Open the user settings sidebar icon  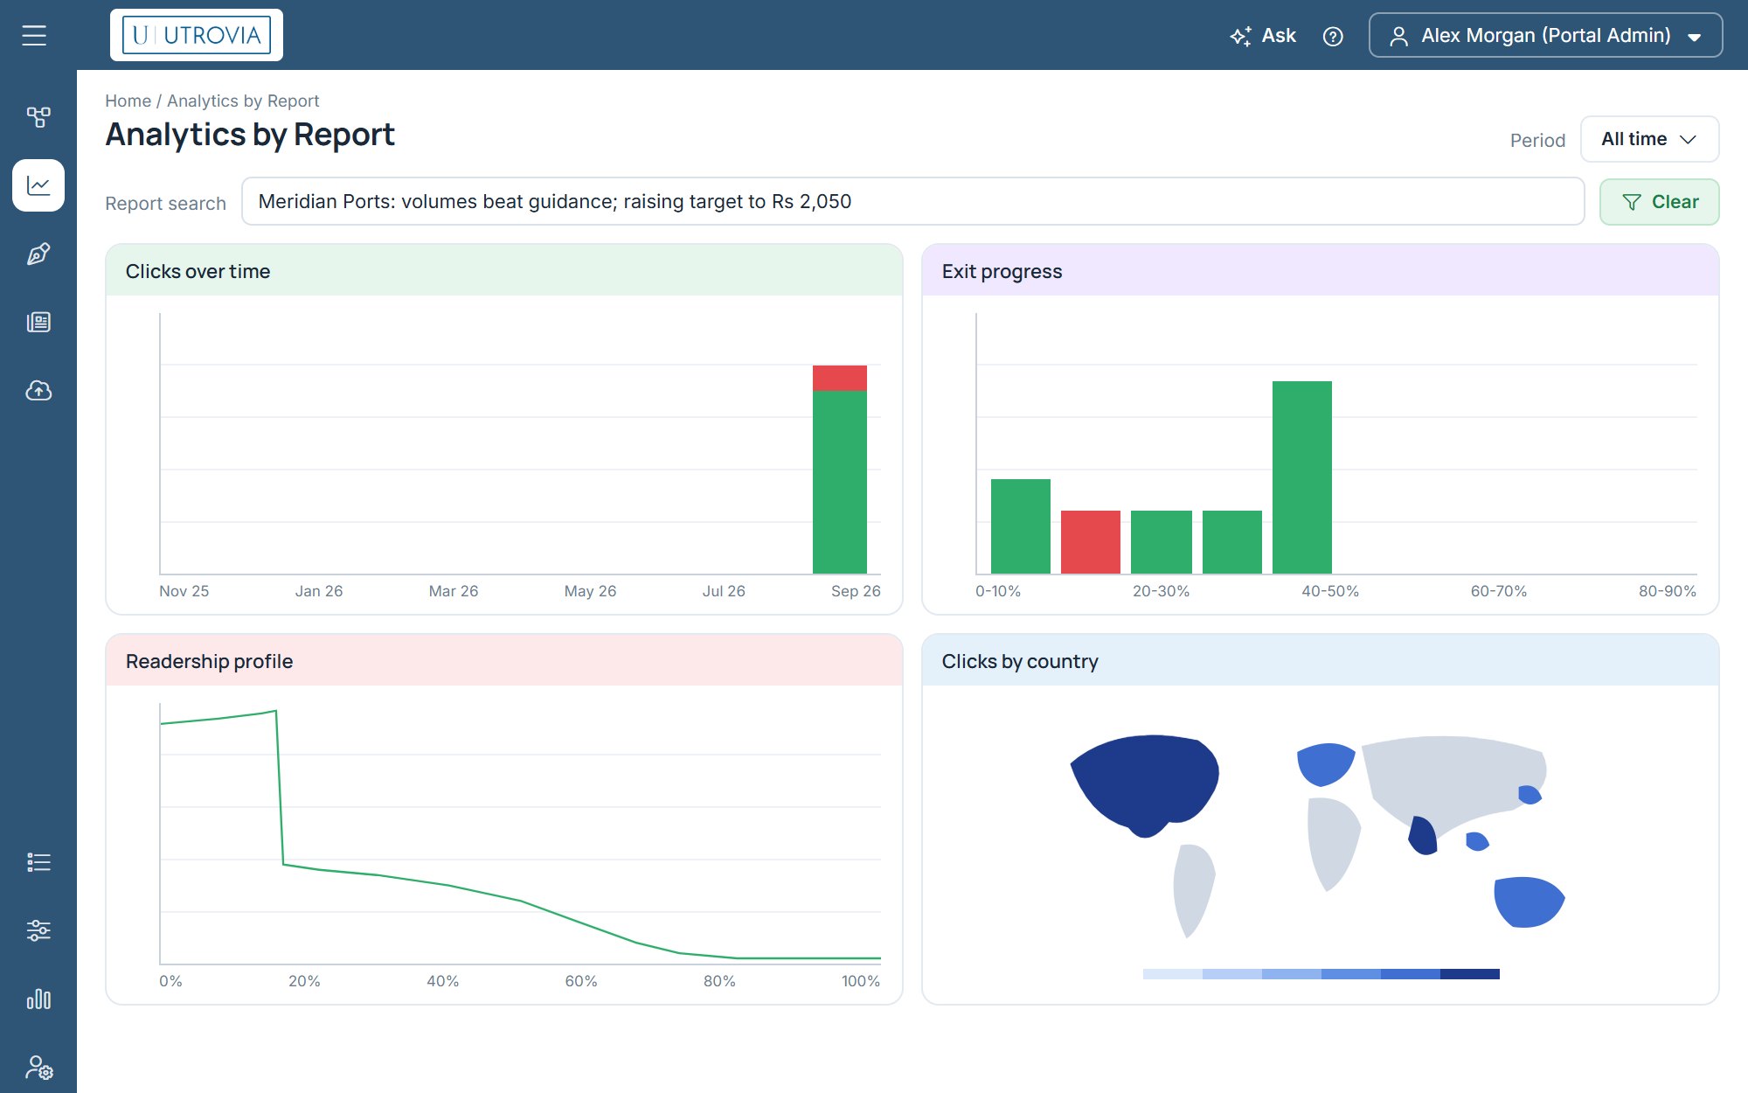38,1067
